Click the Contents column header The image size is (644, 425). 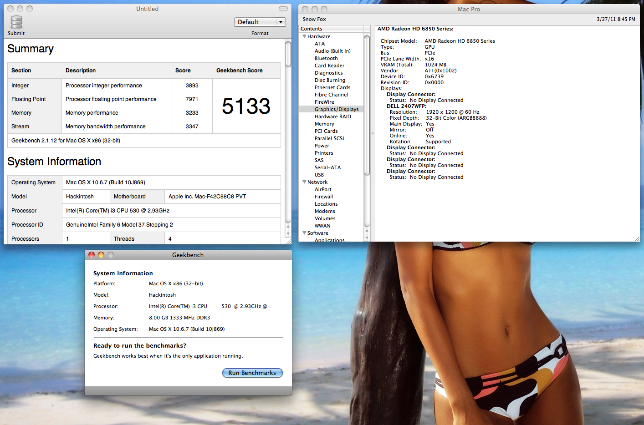tap(331, 29)
